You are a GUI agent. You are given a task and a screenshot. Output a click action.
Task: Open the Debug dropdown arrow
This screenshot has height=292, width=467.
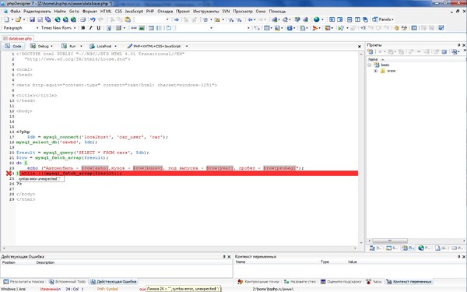coord(52,46)
